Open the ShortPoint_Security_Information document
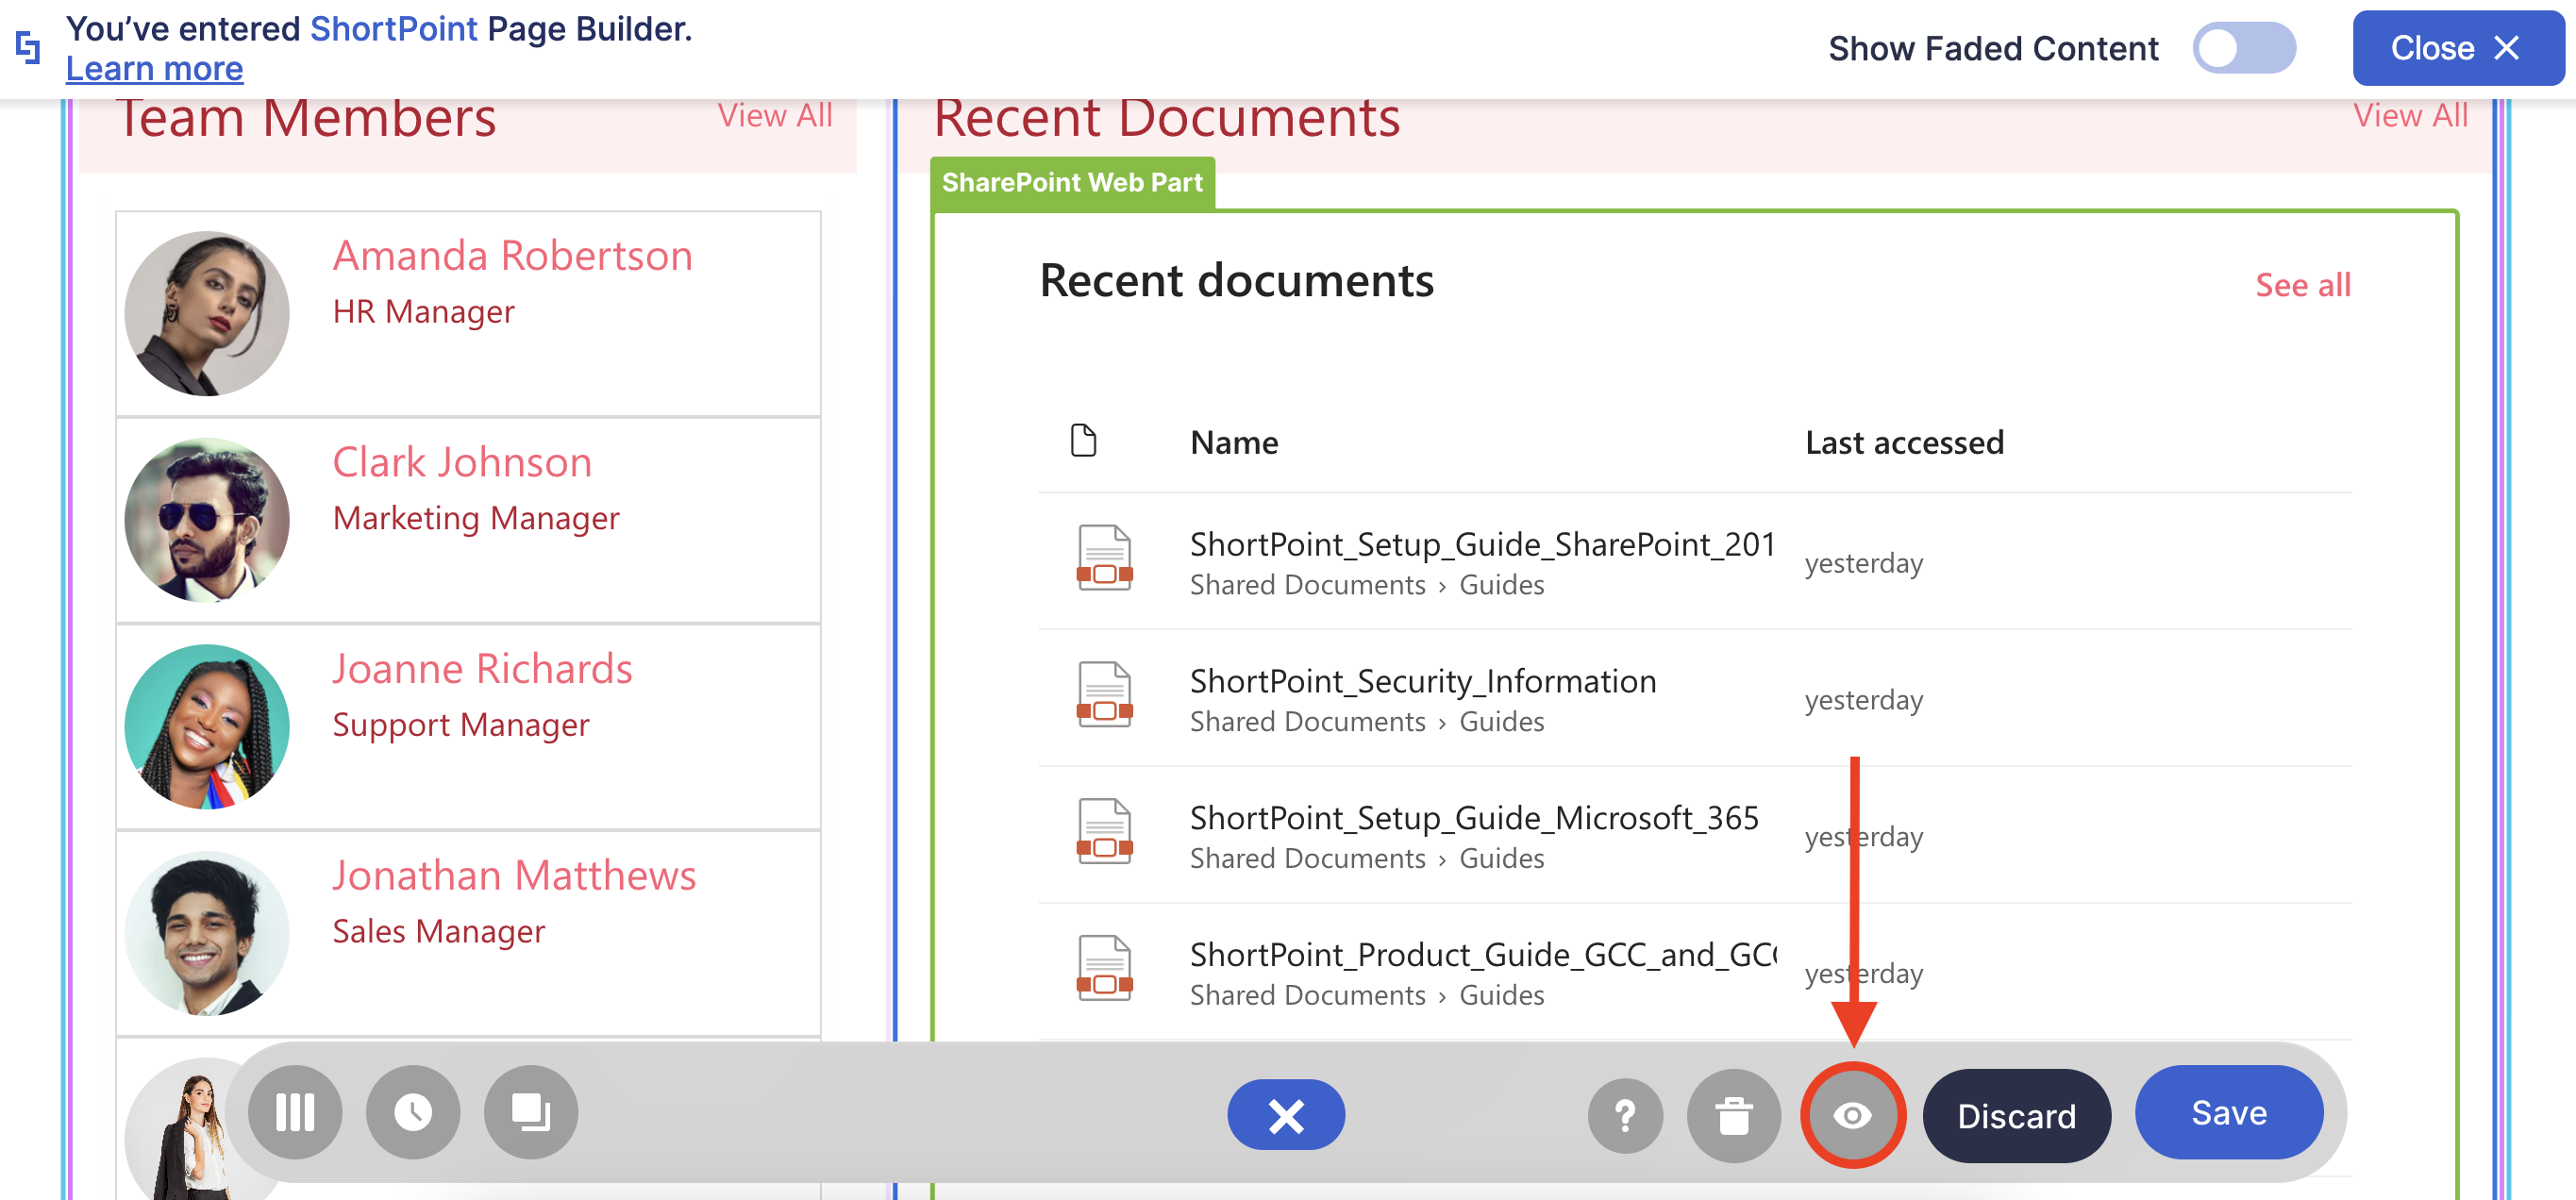This screenshot has height=1200, width=2576. point(1422,681)
